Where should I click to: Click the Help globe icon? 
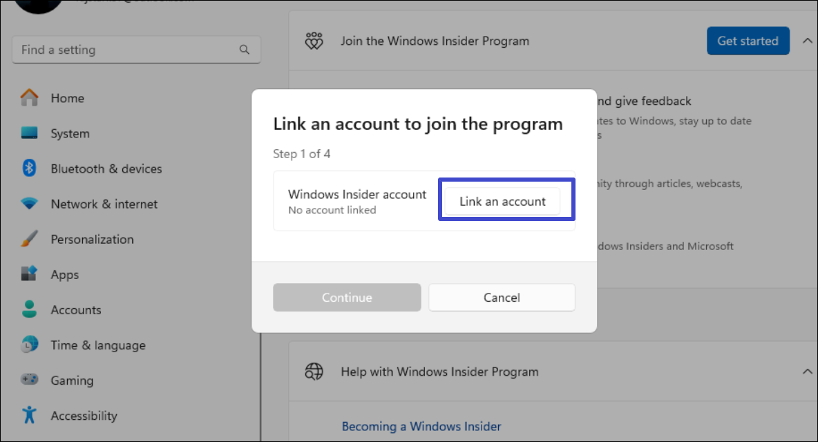(x=314, y=371)
